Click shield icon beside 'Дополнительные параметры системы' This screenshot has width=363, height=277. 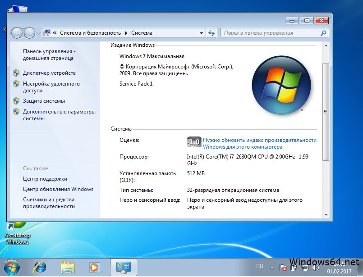[16, 112]
